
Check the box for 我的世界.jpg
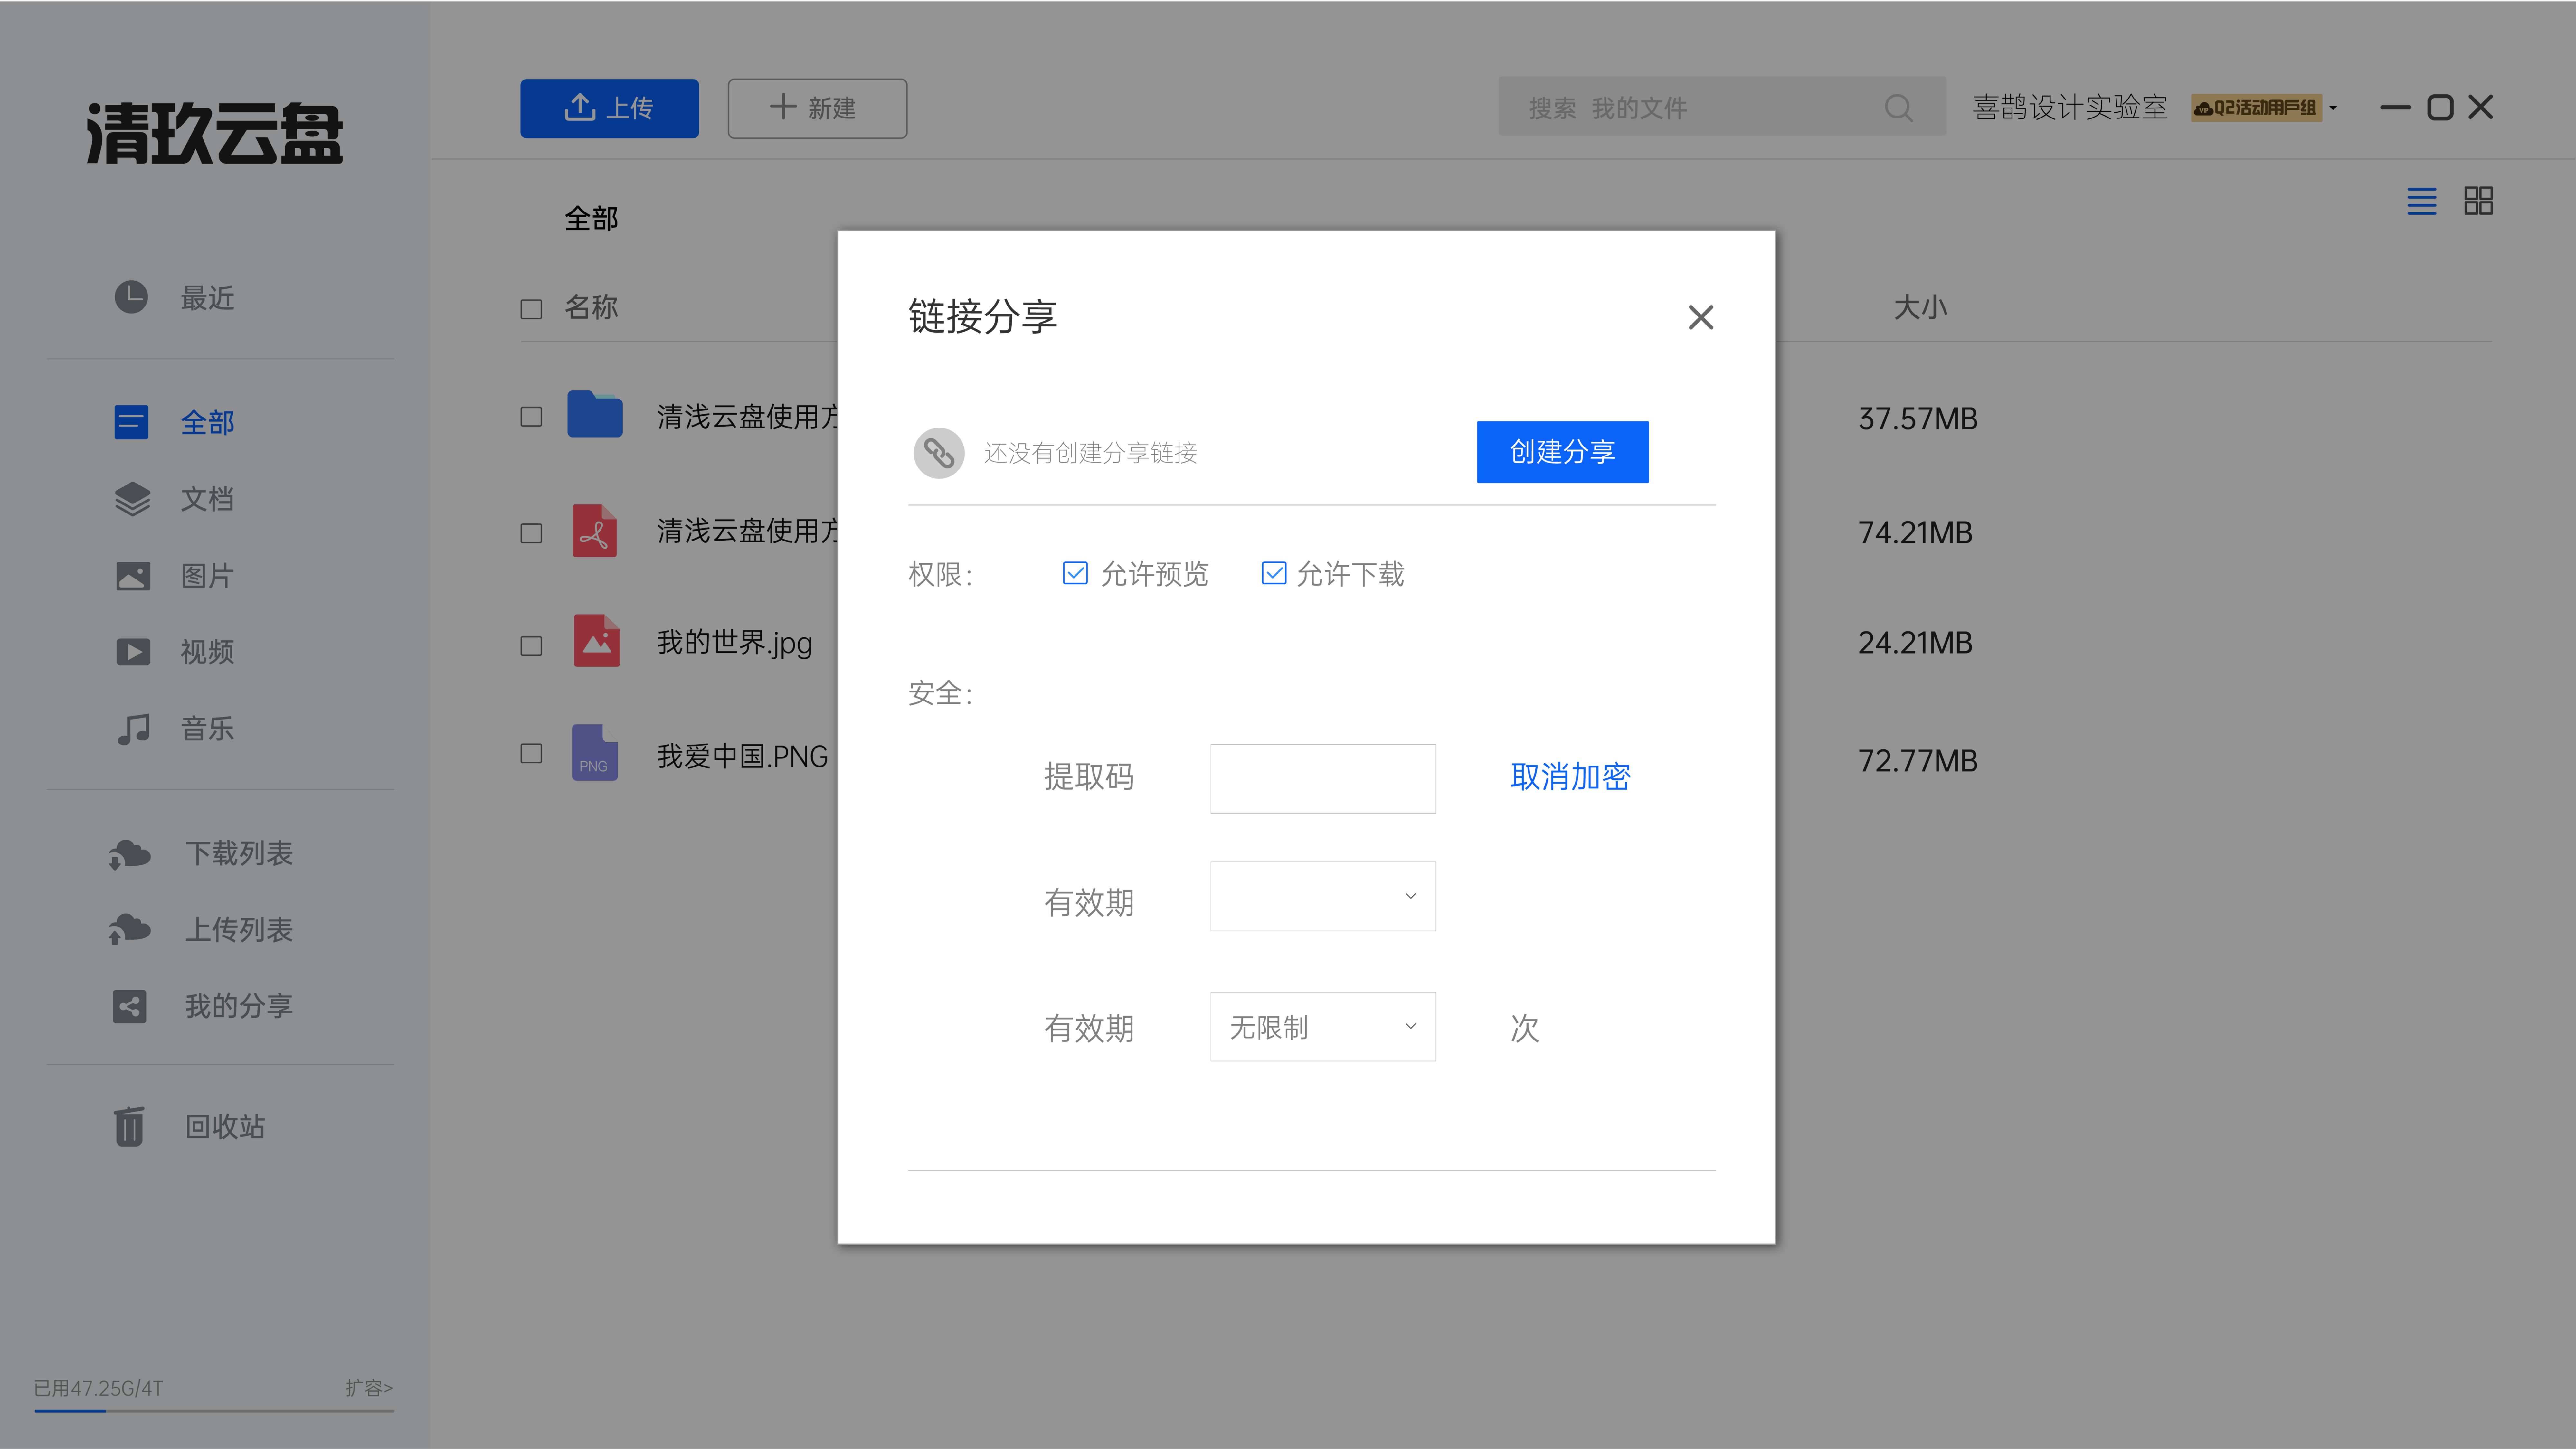coord(531,646)
